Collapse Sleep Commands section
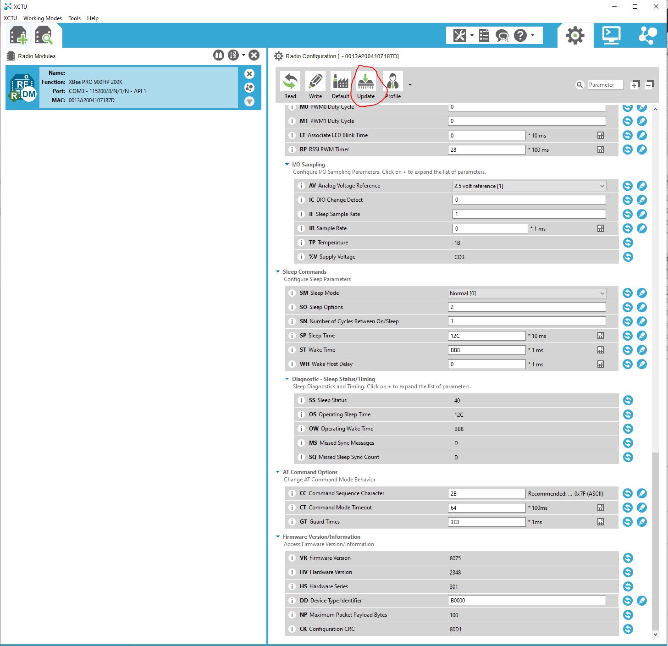 point(278,271)
